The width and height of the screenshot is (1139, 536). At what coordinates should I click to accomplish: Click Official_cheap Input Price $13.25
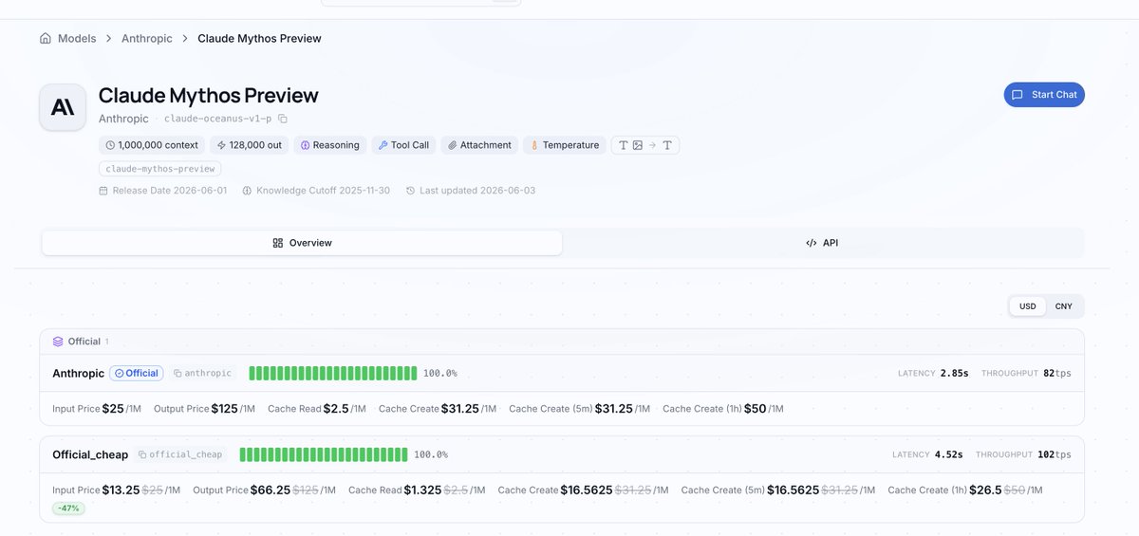[x=121, y=490]
